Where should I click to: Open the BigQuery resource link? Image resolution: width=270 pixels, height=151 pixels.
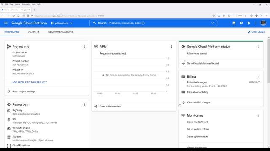[x=17, y=110]
